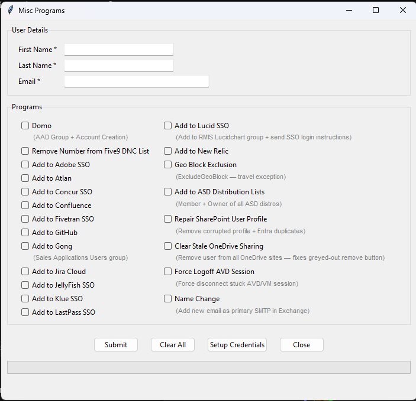The width and height of the screenshot is (416, 401).
Task: Enable the Geo Block Exclusion option
Action: (167, 165)
